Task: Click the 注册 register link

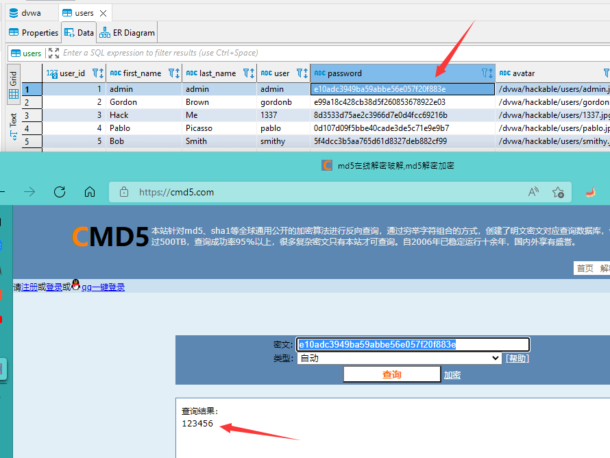Action: click(29, 287)
